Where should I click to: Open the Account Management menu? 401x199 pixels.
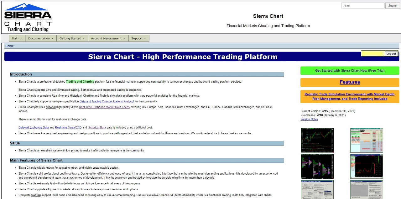coord(108,38)
